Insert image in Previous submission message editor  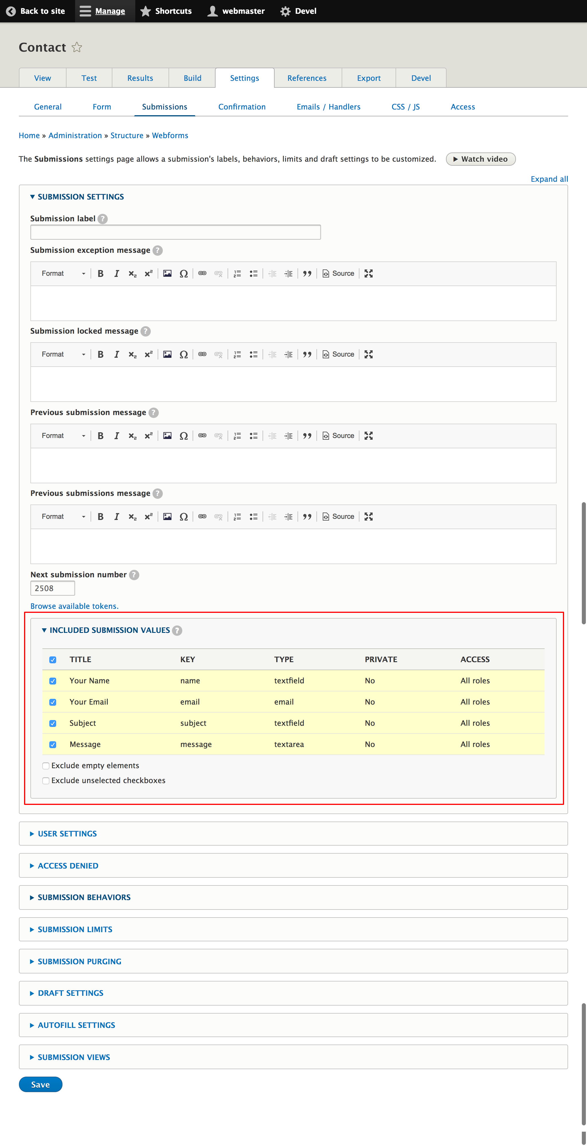click(x=167, y=436)
